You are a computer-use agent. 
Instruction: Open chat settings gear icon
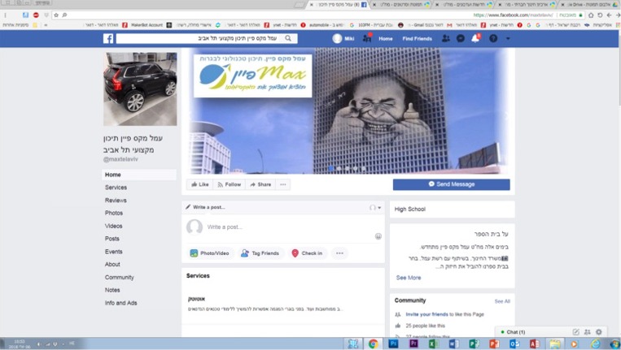[599, 332]
